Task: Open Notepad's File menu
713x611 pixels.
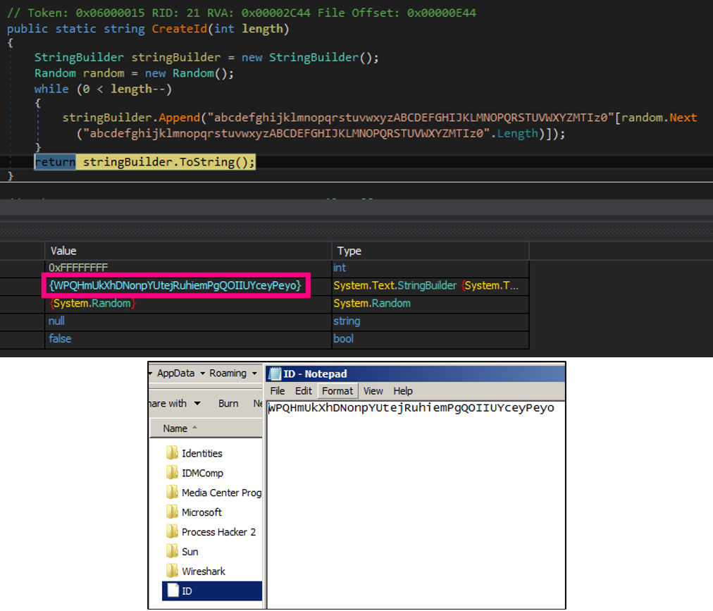Action: click(x=278, y=390)
